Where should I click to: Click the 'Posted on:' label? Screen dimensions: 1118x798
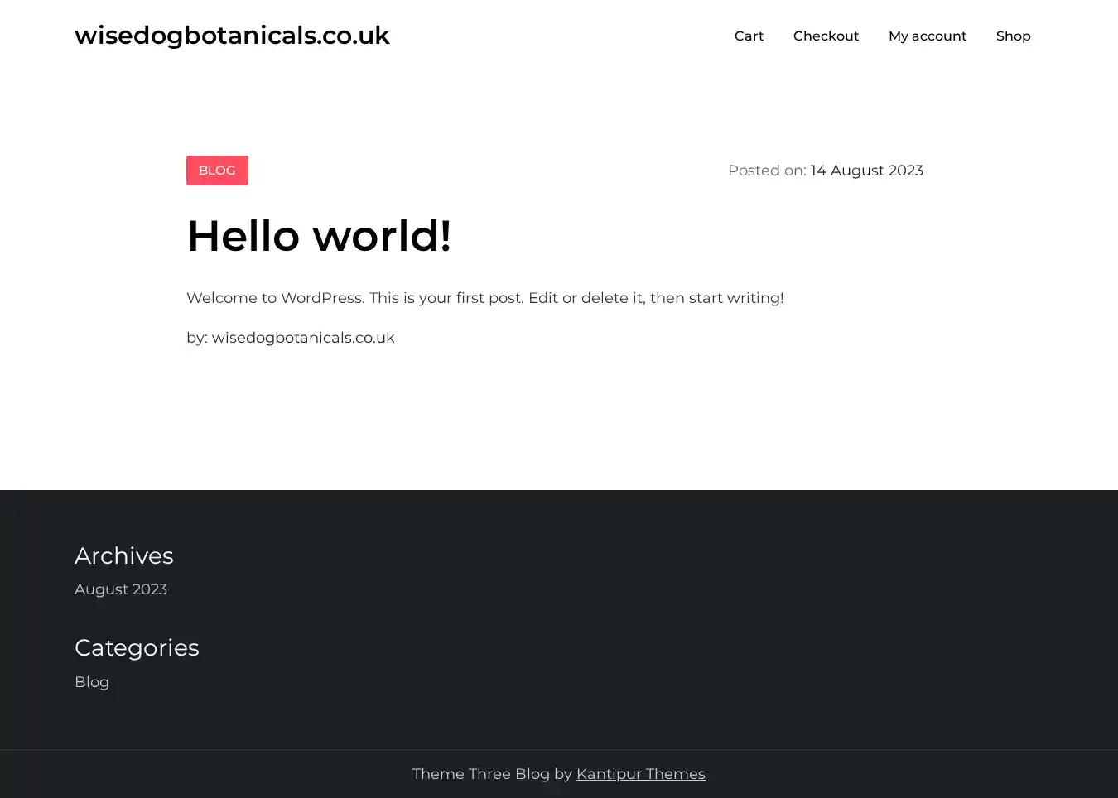766,171
